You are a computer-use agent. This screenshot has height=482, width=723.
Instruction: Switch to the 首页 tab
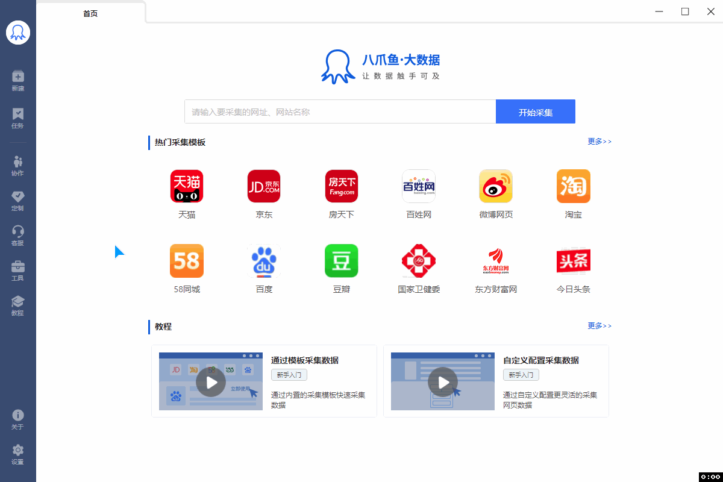90,13
